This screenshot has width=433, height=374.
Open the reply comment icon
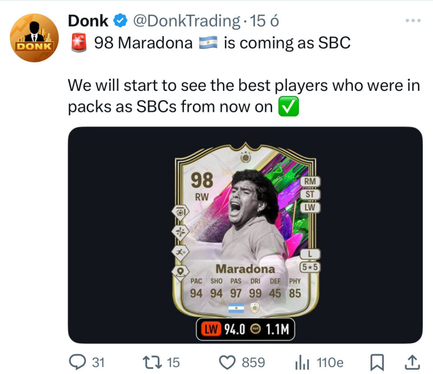pyautogui.click(x=77, y=362)
